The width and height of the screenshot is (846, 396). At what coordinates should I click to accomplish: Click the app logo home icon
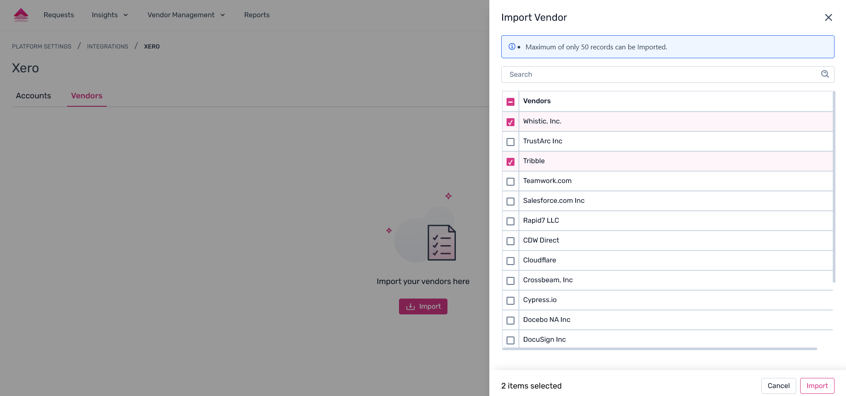coord(21,15)
